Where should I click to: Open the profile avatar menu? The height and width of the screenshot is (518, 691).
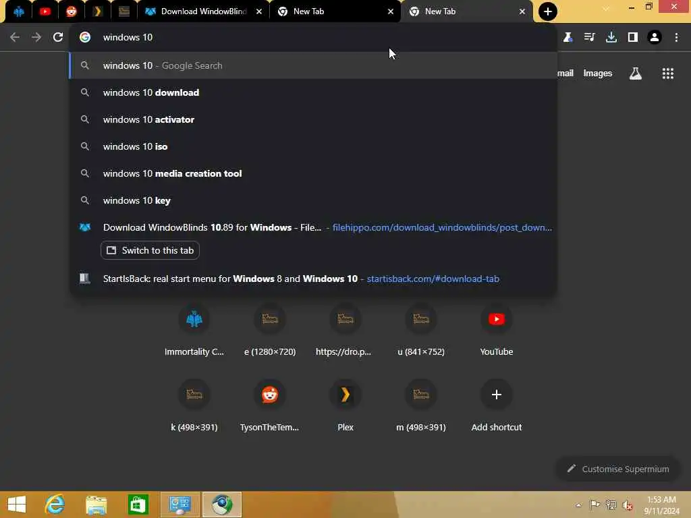[x=655, y=38]
